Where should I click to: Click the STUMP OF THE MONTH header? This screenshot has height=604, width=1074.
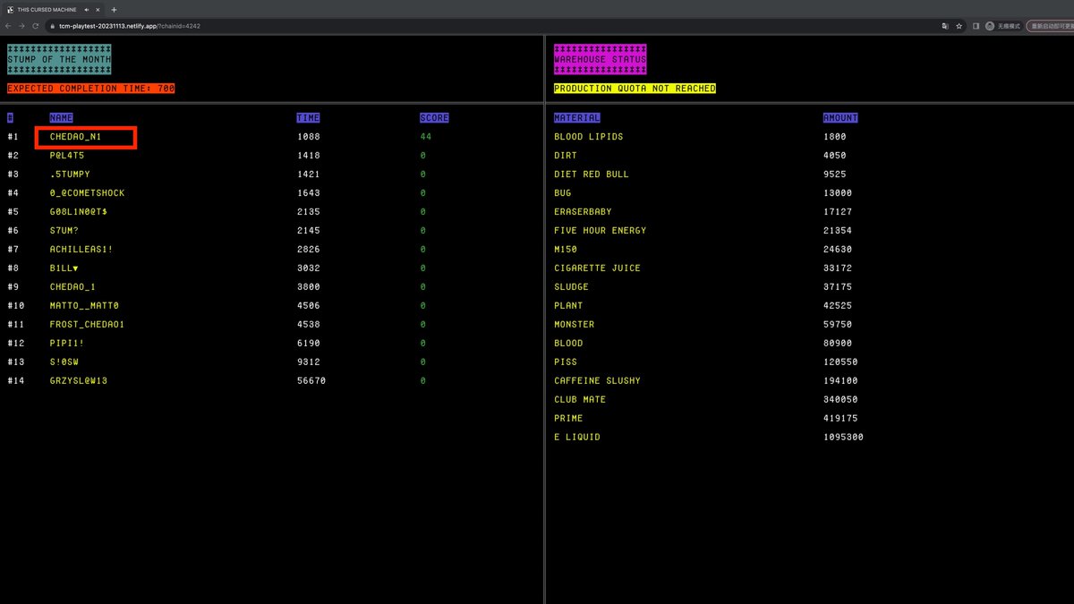pyautogui.click(x=59, y=59)
